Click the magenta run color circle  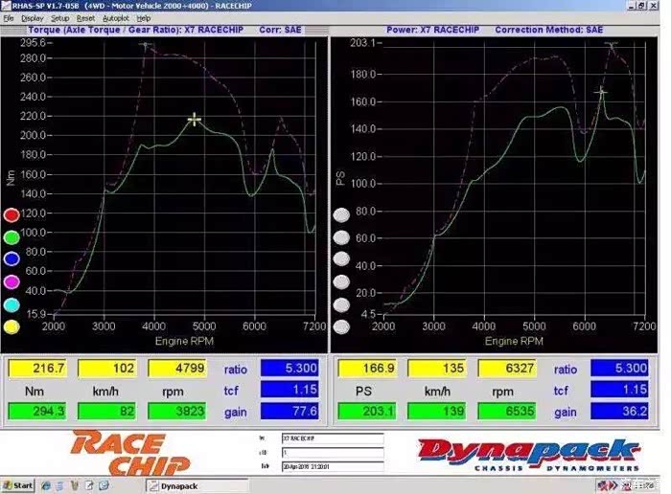click(x=12, y=281)
